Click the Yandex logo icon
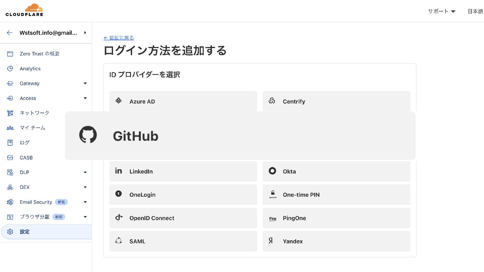The width and height of the screenshot is (484, 272). 271,241
